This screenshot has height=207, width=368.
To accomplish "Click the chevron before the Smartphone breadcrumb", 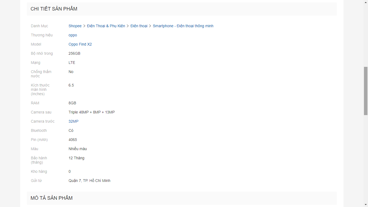I will tap(150, 26).
